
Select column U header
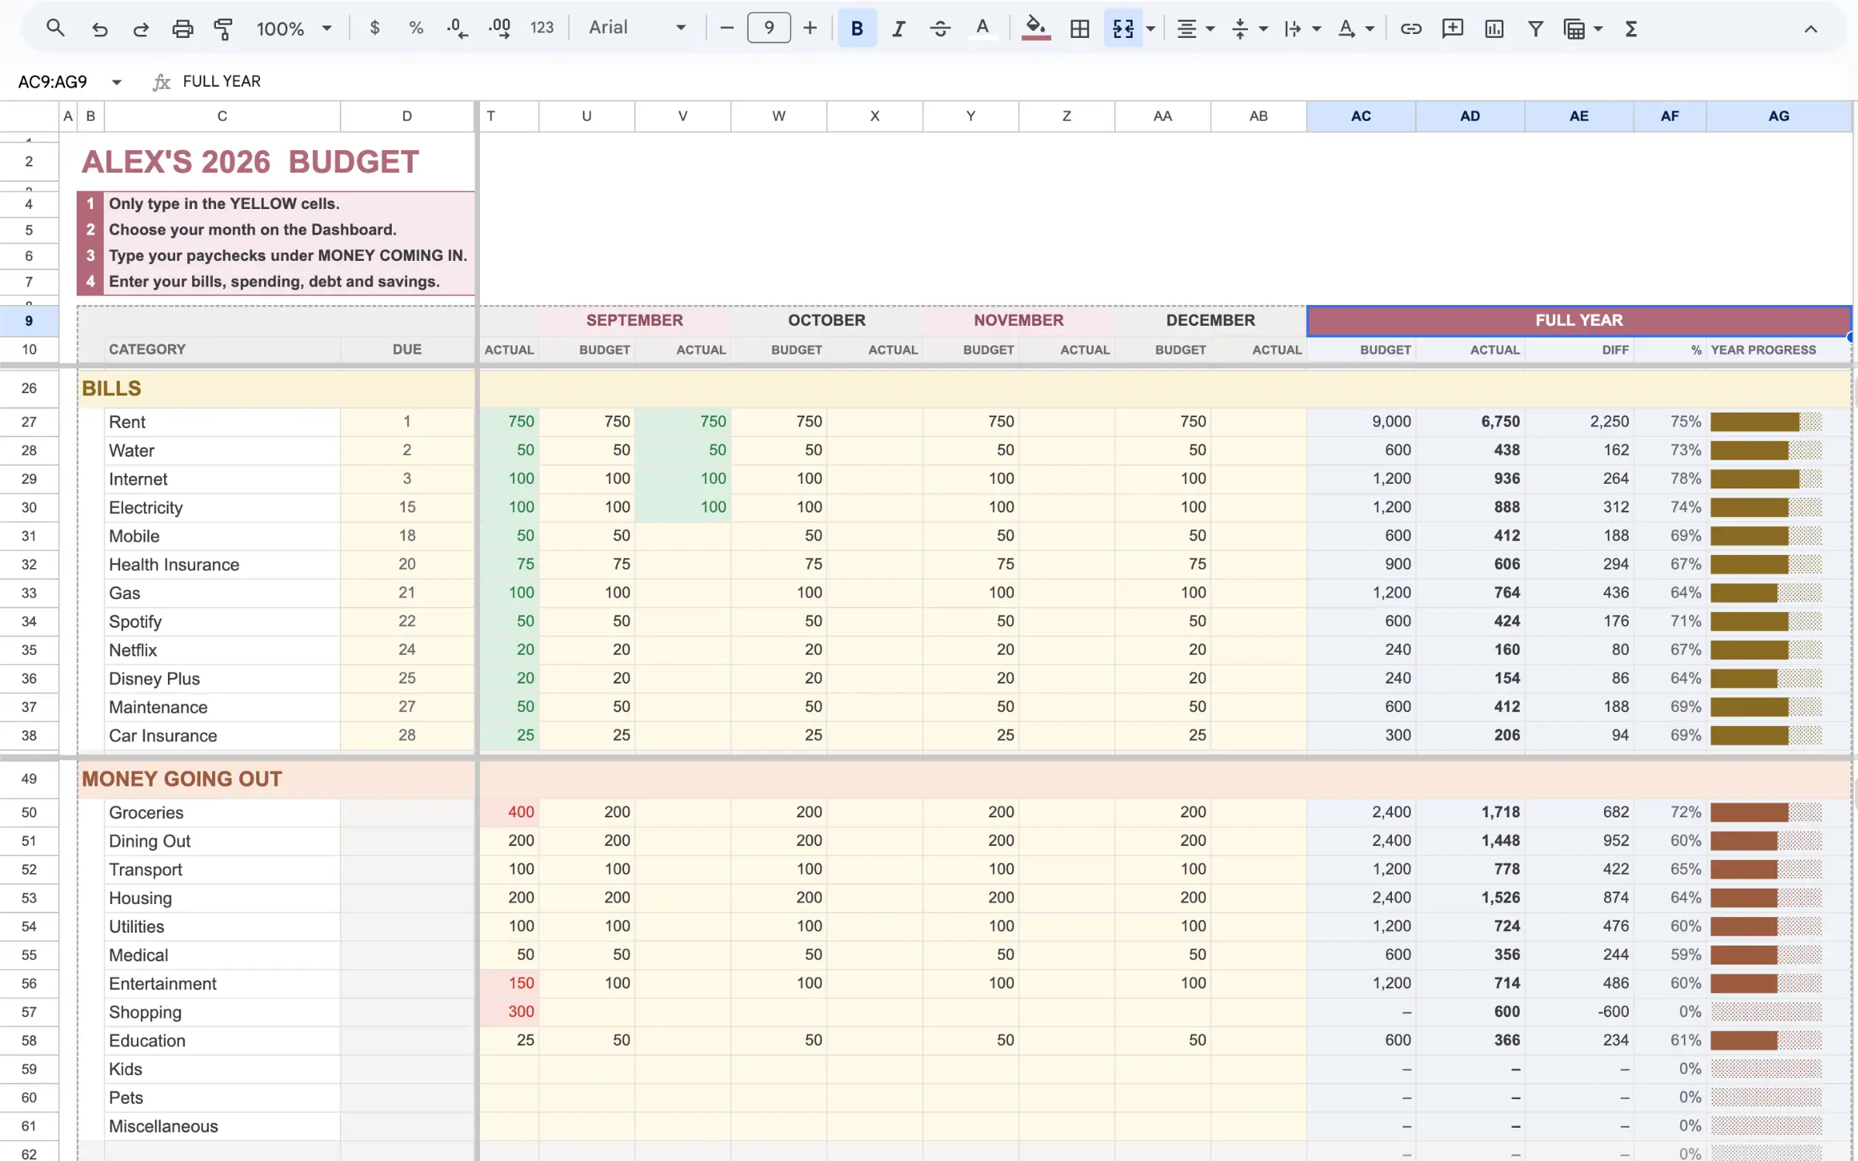tap(587, 116)
